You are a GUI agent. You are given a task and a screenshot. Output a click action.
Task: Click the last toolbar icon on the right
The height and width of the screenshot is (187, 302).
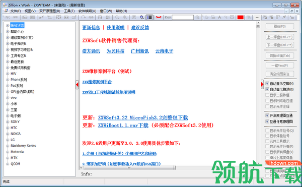tap(292, 17)
